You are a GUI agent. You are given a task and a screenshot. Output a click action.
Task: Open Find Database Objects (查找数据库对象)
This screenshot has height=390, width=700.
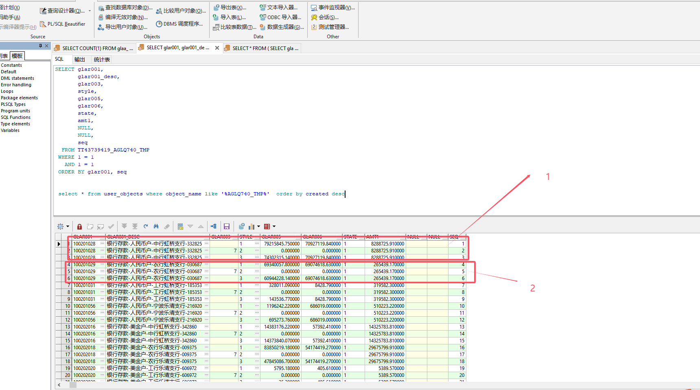coord(125,8)
